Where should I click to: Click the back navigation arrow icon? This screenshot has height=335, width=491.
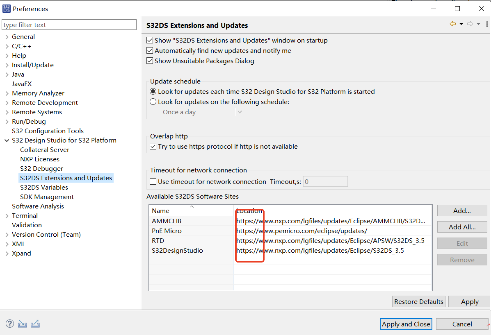(453, 24)
